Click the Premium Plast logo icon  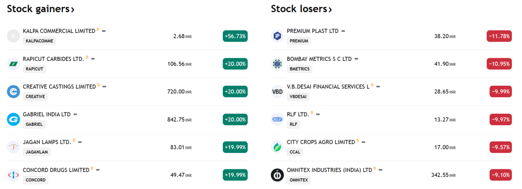[277, 36]
